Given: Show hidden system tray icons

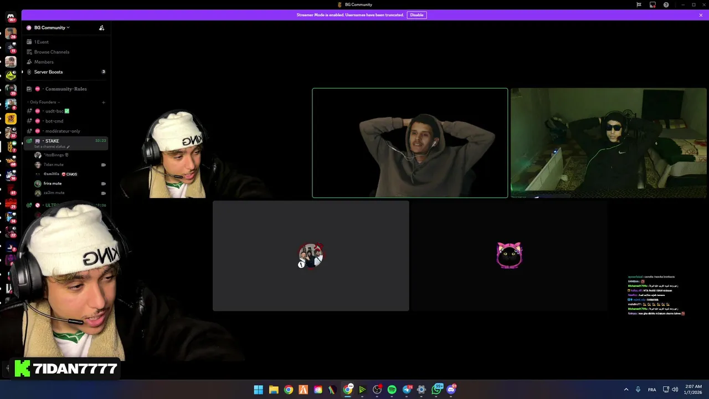Looking at the screenshot, I should (x=626, y=390).
